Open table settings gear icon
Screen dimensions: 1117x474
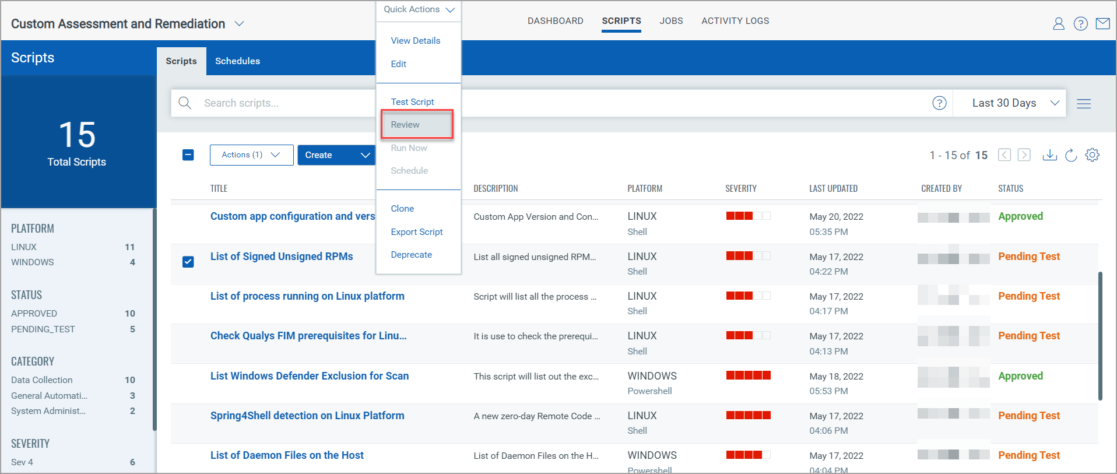pos(1092,155)
